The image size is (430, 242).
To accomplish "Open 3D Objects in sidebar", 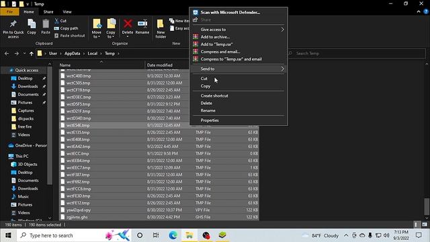I will pos(27,164).
